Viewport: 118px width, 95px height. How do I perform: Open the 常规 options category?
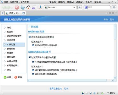[9, 28]
